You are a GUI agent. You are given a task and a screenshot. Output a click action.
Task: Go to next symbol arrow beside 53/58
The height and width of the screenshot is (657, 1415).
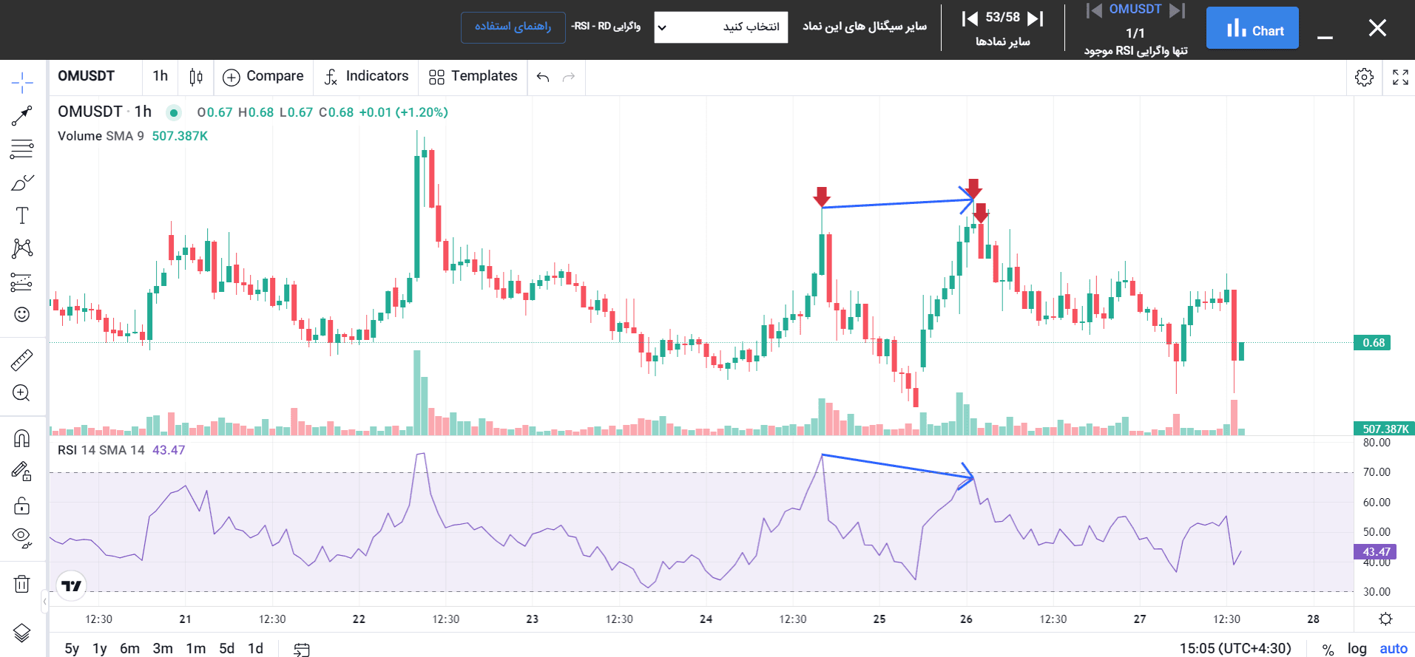(x=1036, y=18)
